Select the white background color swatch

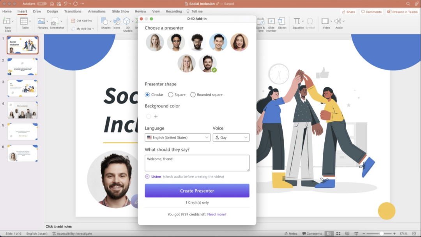point(149,116)
